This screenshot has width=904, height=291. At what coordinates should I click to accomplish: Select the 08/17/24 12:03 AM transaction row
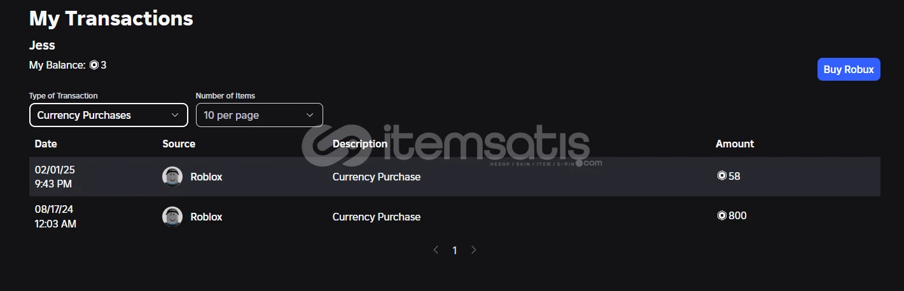click(455, 217)
